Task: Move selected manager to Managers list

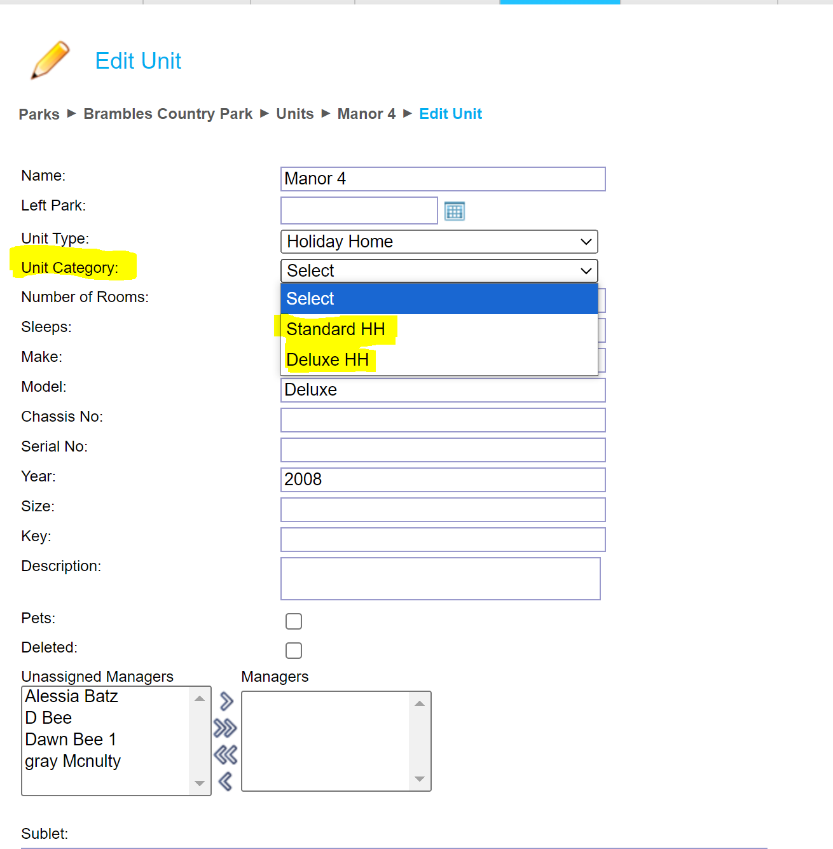Action: click(226, 701)
